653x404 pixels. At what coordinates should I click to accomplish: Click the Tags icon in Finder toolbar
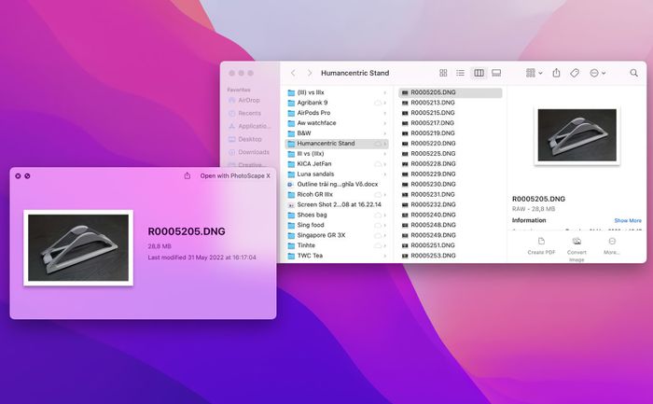[x=575, y=73]
